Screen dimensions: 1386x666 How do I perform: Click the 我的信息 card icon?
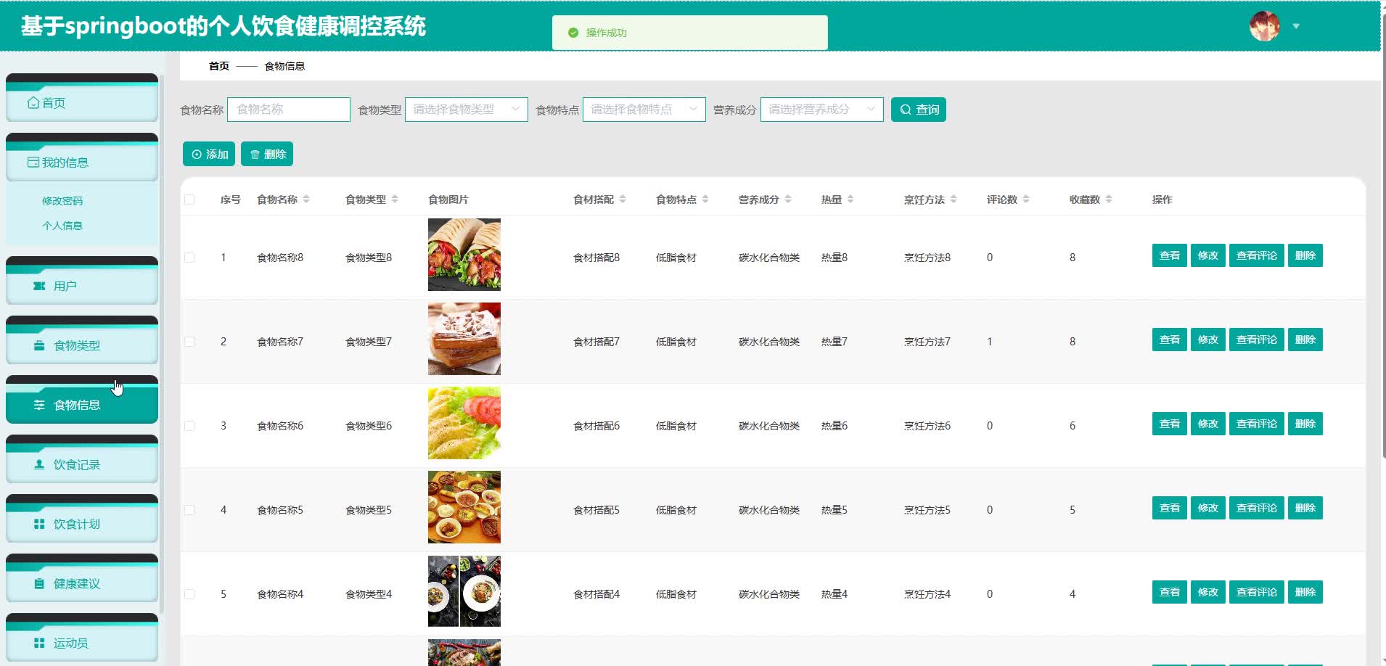[x=33, y=163]
